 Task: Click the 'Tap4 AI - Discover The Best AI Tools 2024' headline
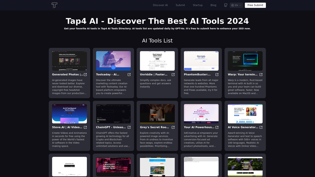point(157,21)
